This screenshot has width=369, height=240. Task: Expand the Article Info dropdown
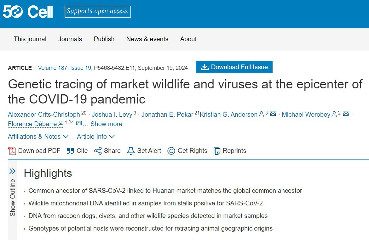tap(96, 137)
